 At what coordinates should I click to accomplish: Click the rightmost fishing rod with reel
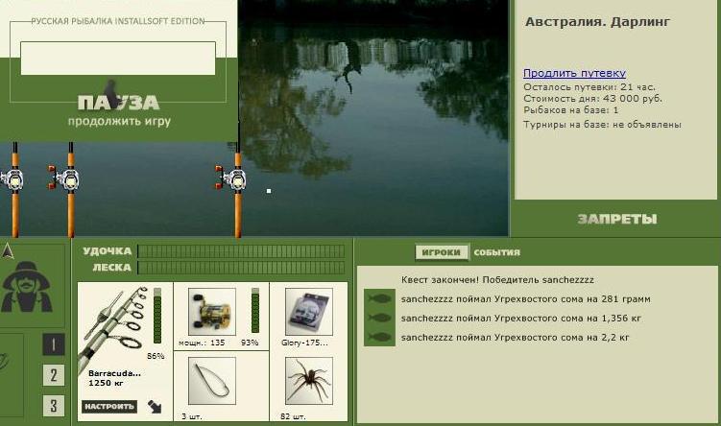coord(236,189)
